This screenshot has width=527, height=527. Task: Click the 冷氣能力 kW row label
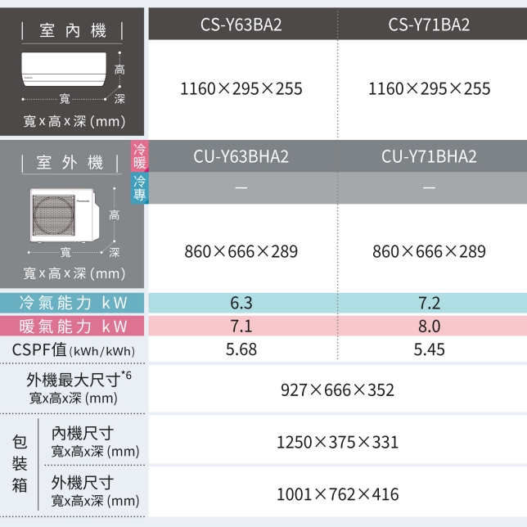73,303
